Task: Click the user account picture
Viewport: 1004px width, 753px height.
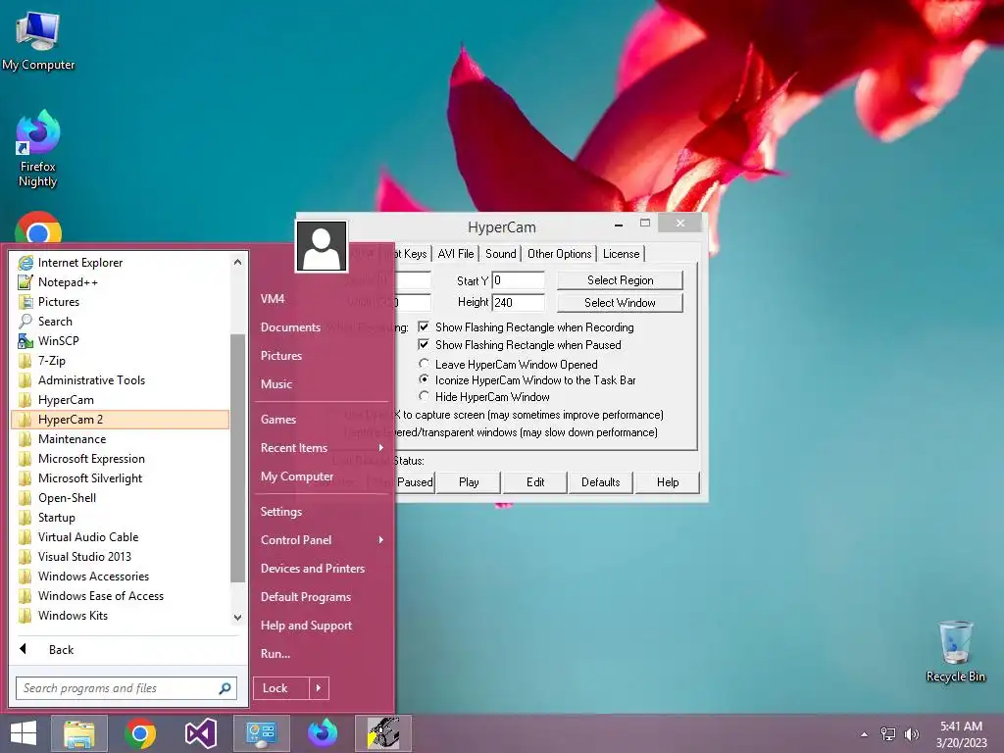Action: [x=321, y=246]
